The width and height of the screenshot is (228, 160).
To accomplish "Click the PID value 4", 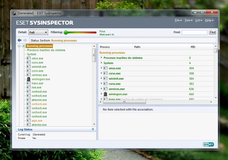I will pyautogui.click(x=190, y=63).
